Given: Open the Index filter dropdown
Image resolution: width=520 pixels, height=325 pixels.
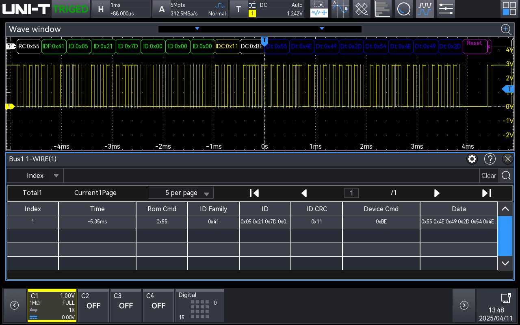Looking at the screenshot, I should [35, 175].
